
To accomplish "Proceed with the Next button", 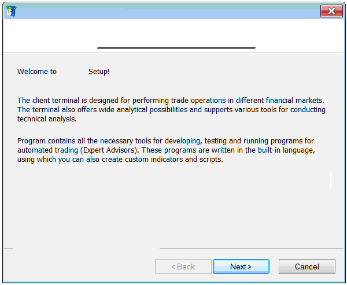I will (x=241, y=267).
